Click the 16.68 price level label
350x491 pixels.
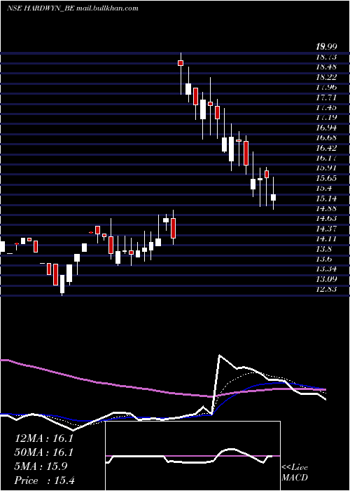click(326, 137)
